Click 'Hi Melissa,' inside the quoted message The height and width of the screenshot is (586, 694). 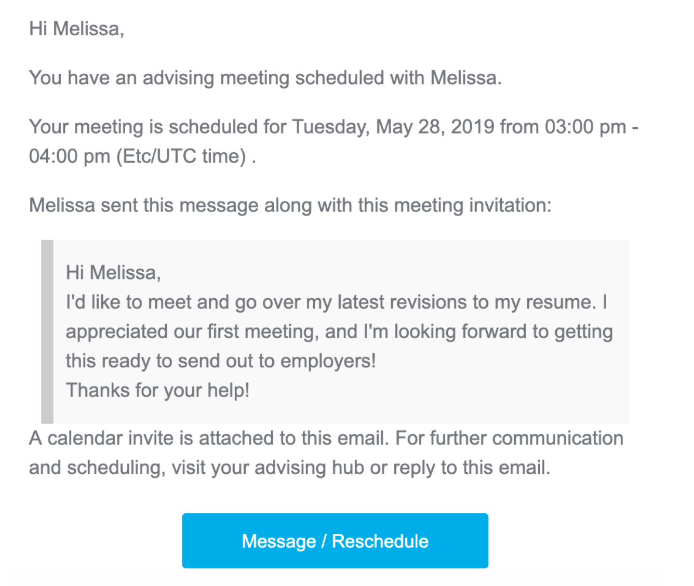tap(113, 273)
